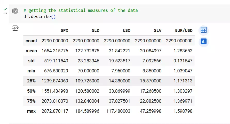This screenshot has width=230, height=124.
Task: Click the SLV column header
Action: [x=157, y=31]
